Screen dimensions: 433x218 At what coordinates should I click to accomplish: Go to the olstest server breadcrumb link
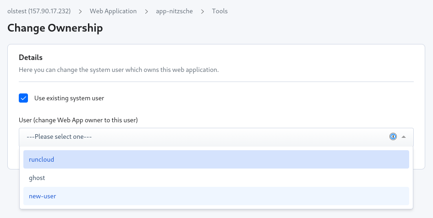[x=39, y=11]
